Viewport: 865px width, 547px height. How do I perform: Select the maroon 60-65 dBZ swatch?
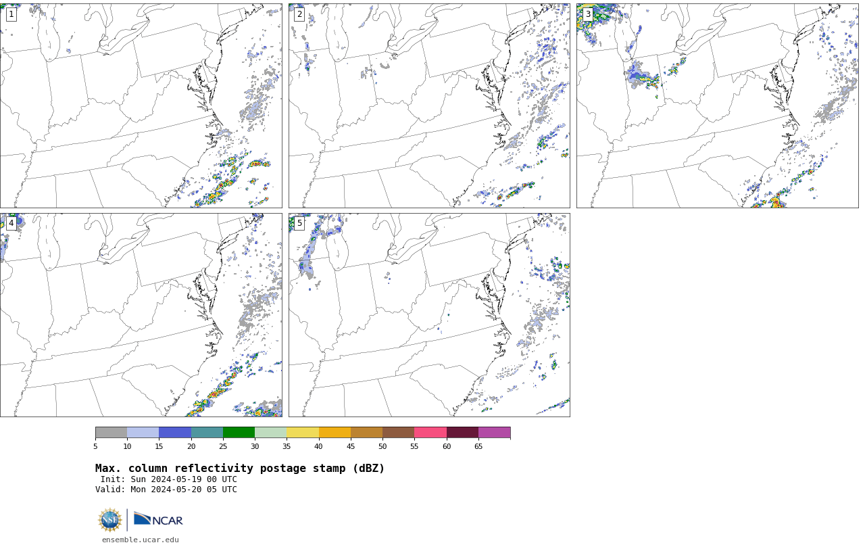(x=462, y=433)
